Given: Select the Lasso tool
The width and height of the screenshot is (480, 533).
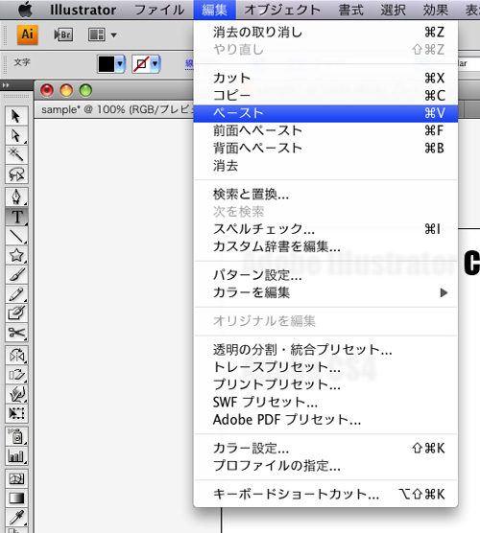Looking at the screenshot, I should (x=16, y=174).
